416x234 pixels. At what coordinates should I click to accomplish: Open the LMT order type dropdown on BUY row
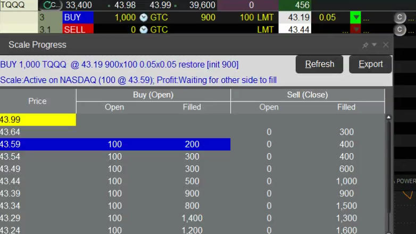265,18
